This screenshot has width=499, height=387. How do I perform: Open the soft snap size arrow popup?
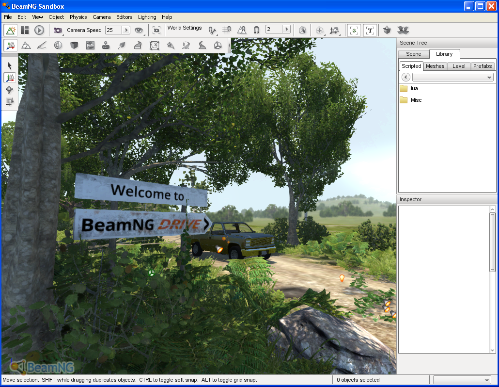click(286, 29)
